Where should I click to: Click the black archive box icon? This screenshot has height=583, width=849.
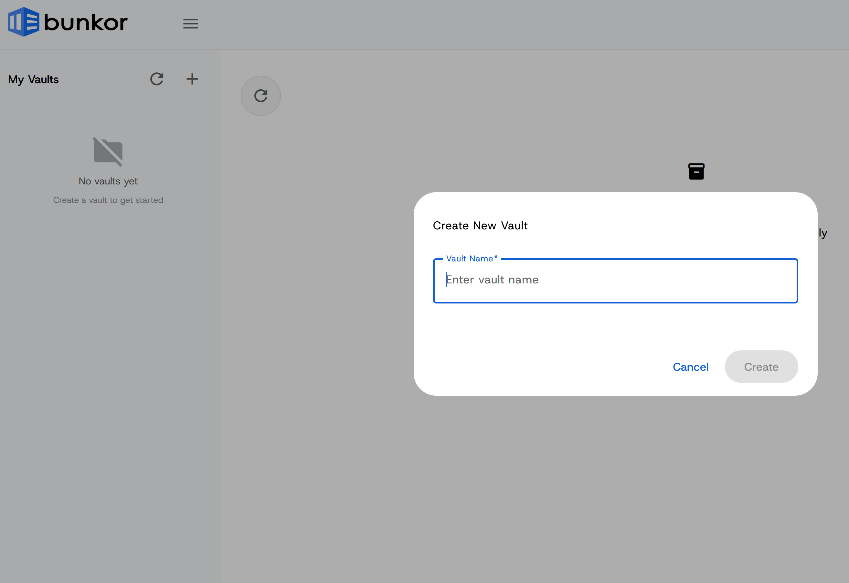click(x=696, y=171)
